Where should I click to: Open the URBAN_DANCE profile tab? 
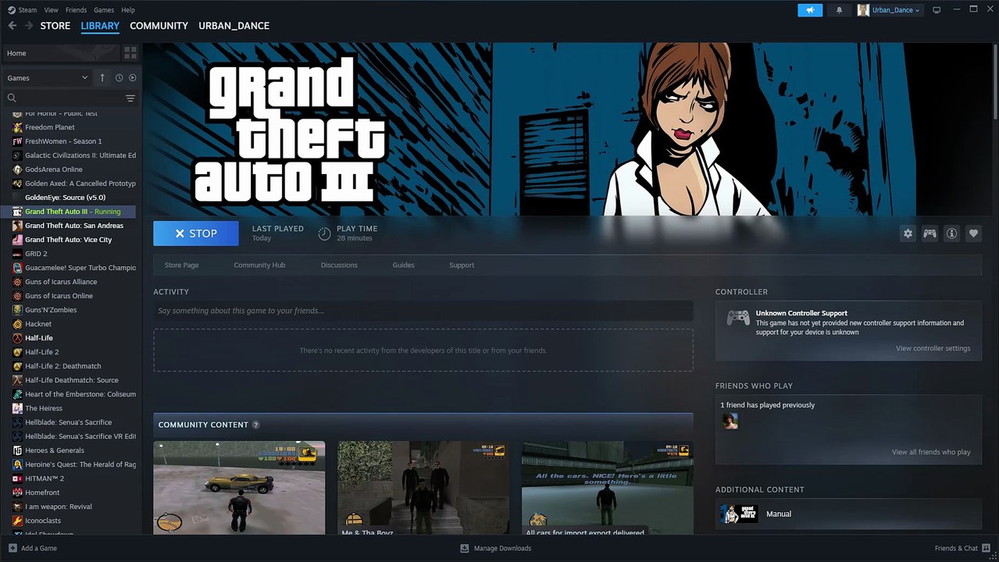coord(234,26)
